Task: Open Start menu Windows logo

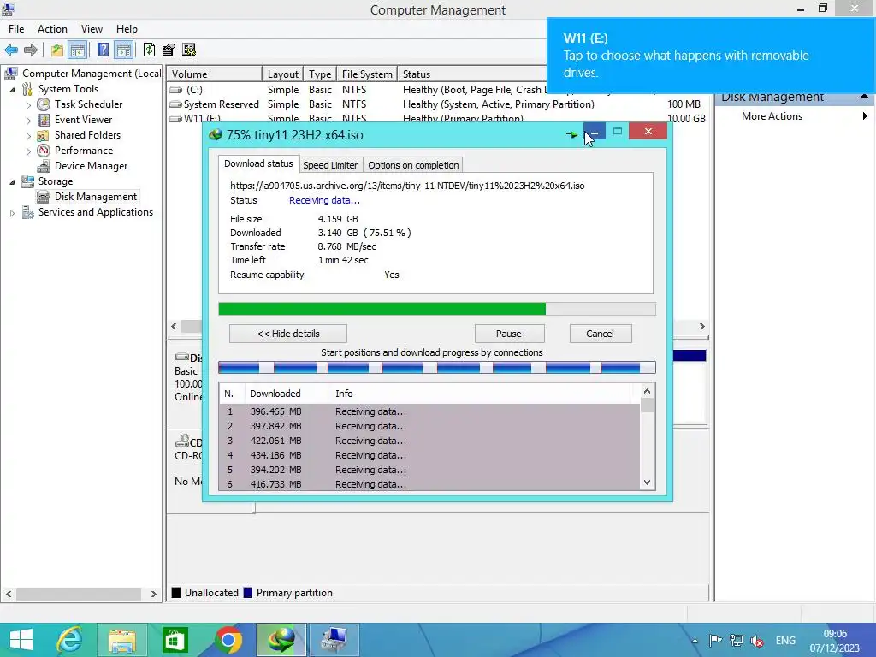Action: (x=21, y=640)
